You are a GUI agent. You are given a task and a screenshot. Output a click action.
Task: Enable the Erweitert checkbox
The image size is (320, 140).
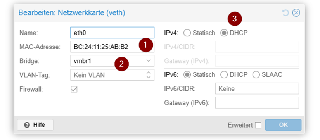[258, 125]
